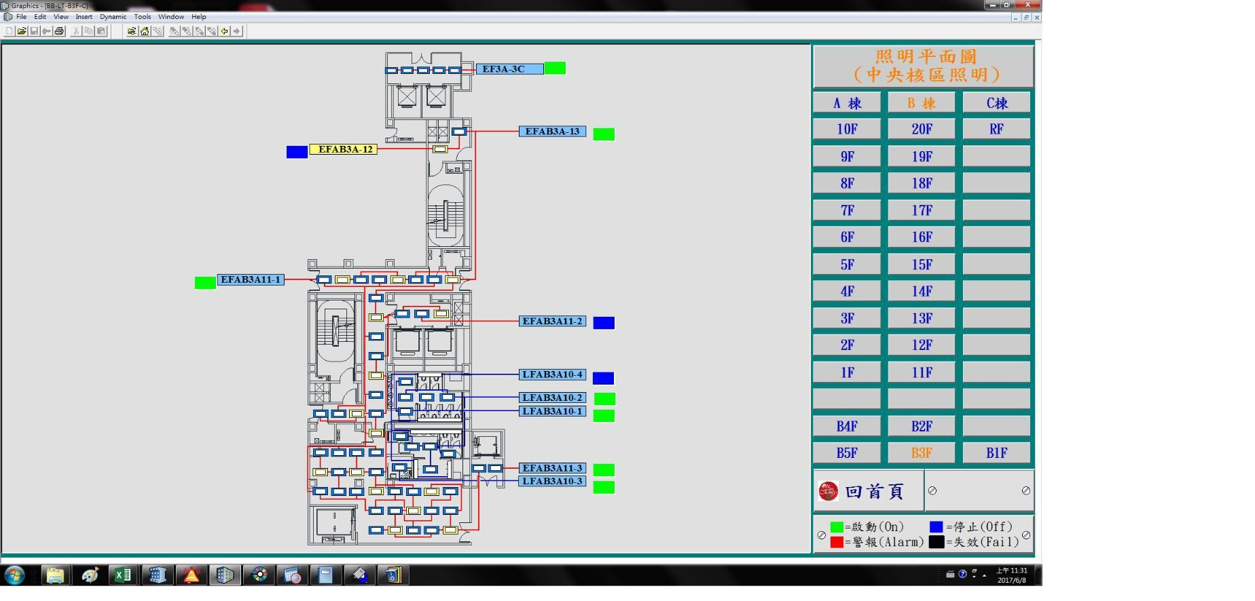Click the red 回首頁 home page icon
The image size is (1255, 601).
pos(828,491)
